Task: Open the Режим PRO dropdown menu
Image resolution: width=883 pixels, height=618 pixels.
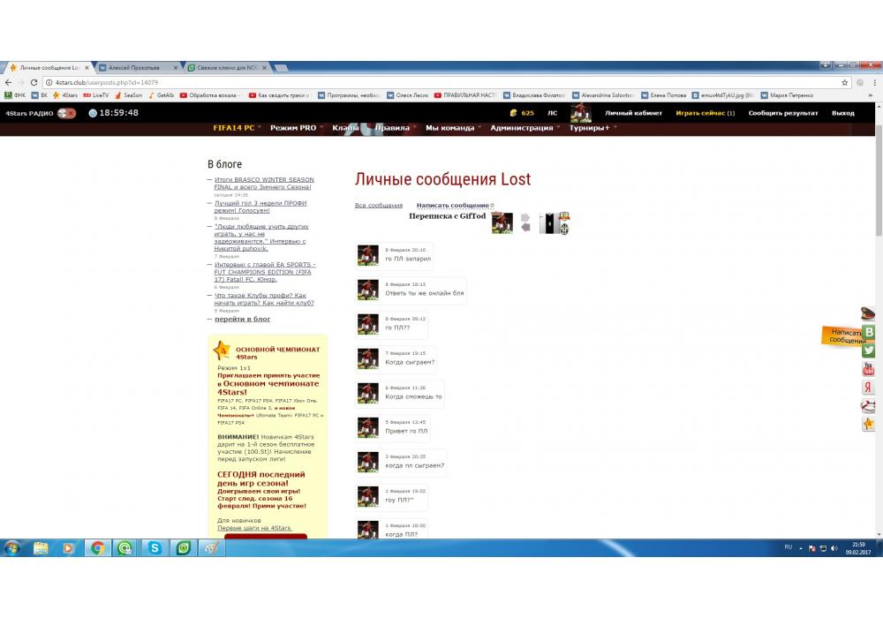Action: (296, 128)
